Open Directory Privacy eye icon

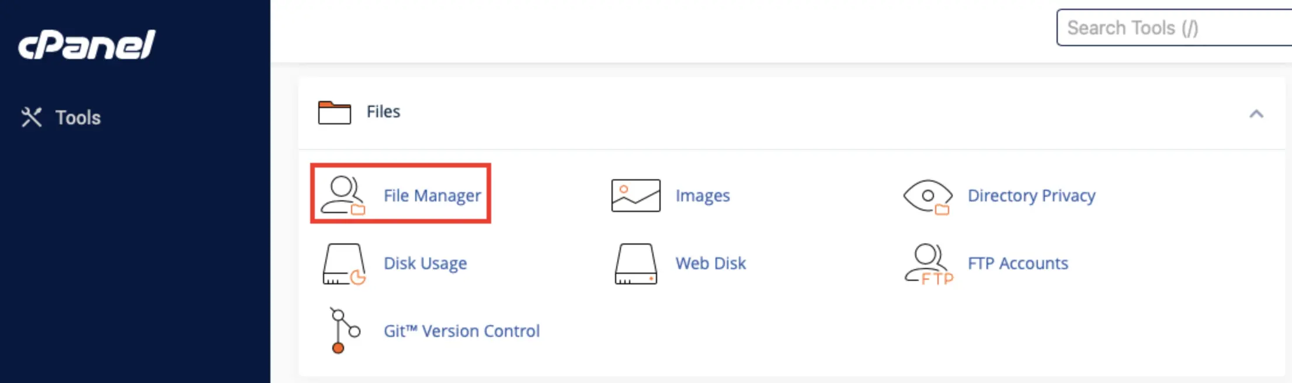point(928,197)
